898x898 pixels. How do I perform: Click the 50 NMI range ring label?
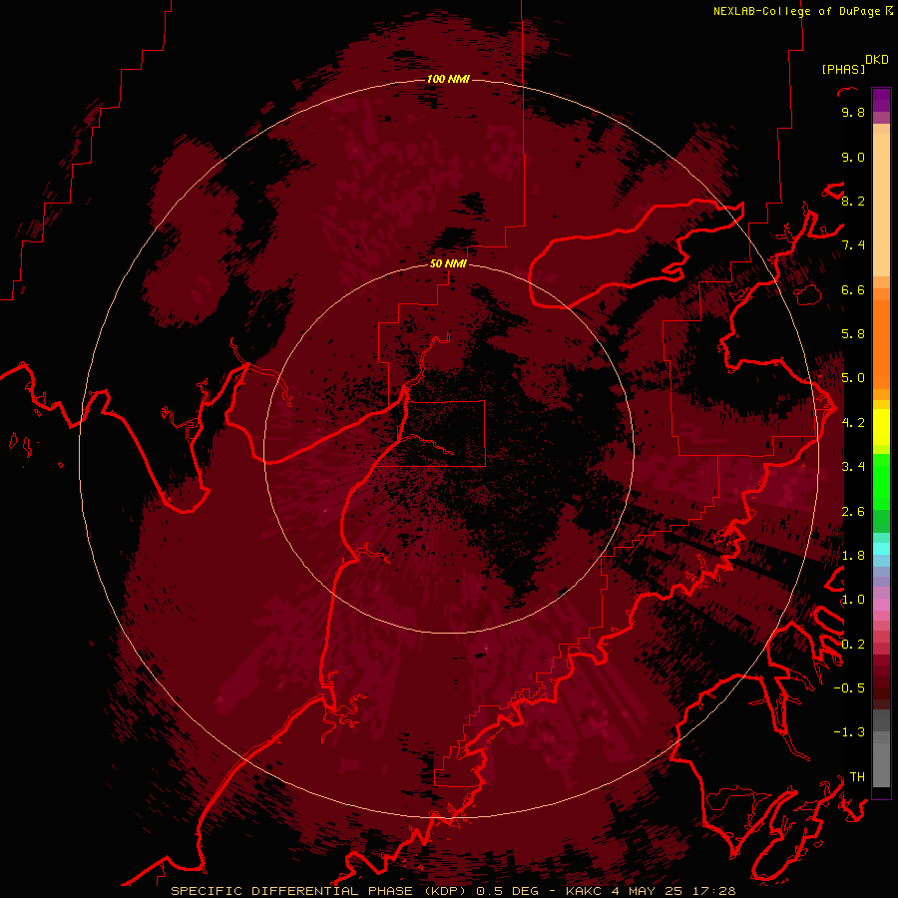point(448,263)
